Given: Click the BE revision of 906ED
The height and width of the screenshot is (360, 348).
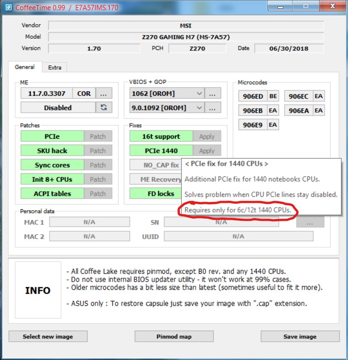Looking at the screenshot, I should tap(273, 96).
